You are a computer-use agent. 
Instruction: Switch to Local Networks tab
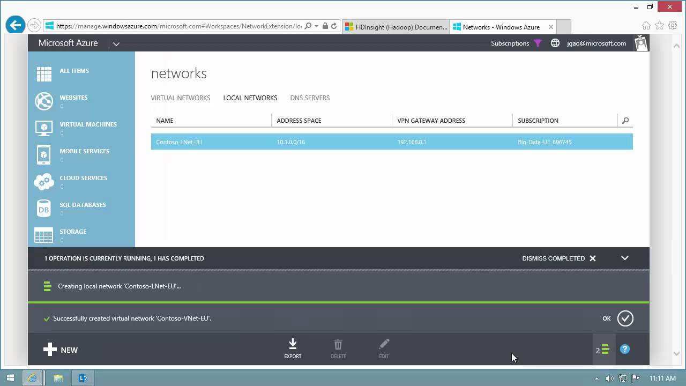(x=250, y=98)
